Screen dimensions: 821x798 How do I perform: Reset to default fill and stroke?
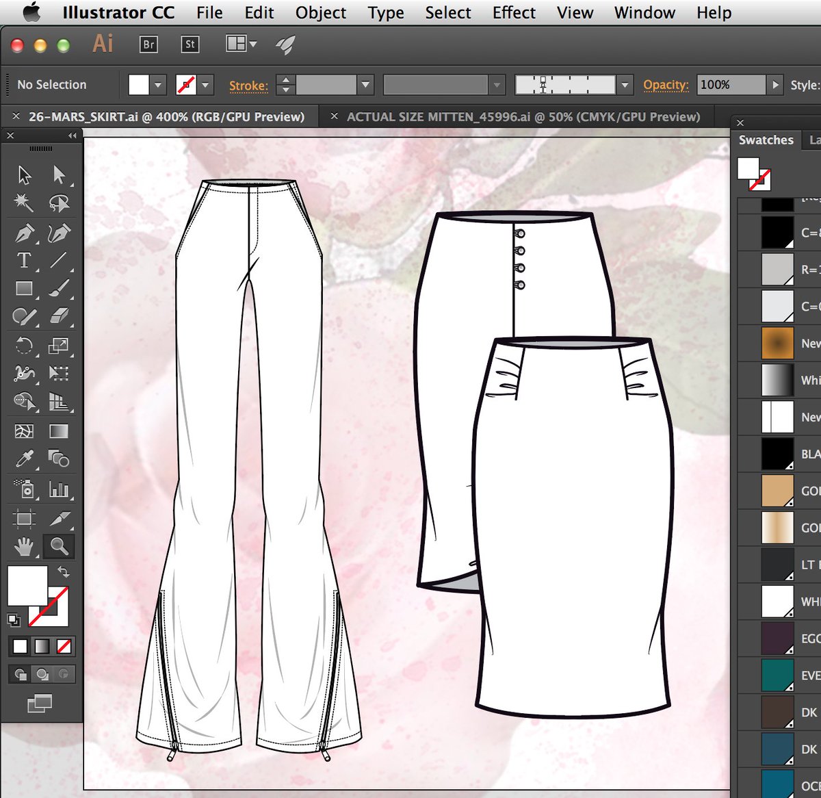13,620
